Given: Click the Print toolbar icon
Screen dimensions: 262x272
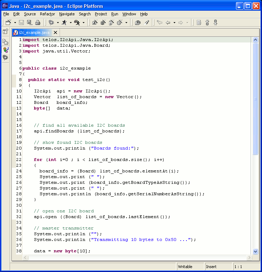Looking at the screenshot, I should 37,22.
